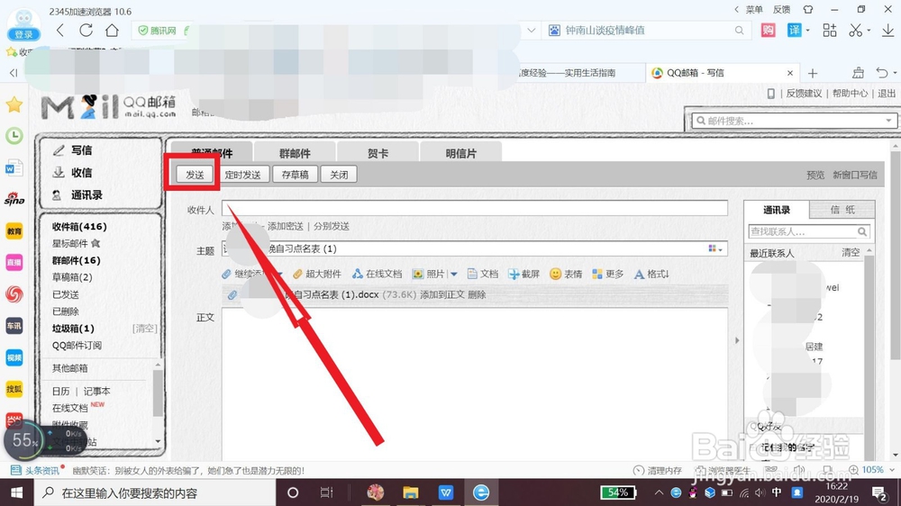The height and width of the screenshot is (506, 901).
Task: Reload the page with refresh icon
Action: (86, 31)
